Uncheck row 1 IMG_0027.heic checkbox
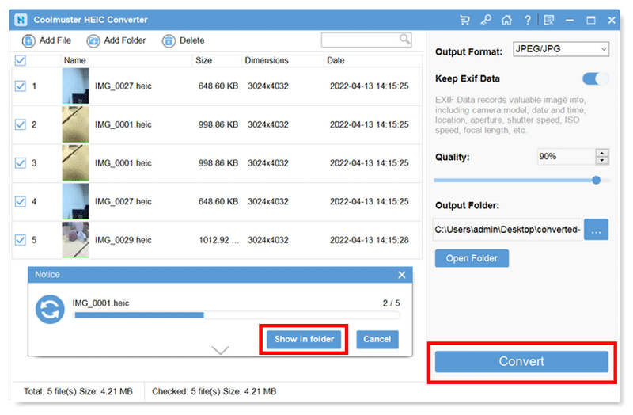The height and width of the screenshot is (415, 633). coord(21,86)
